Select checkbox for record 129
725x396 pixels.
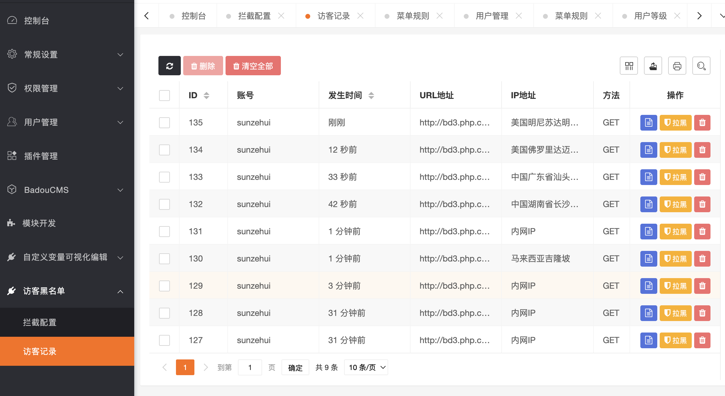click(164, 286)
